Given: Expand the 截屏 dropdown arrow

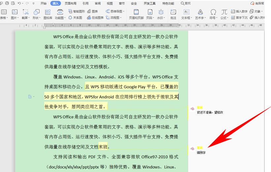Looking at the screenshot, I should 29,18.
